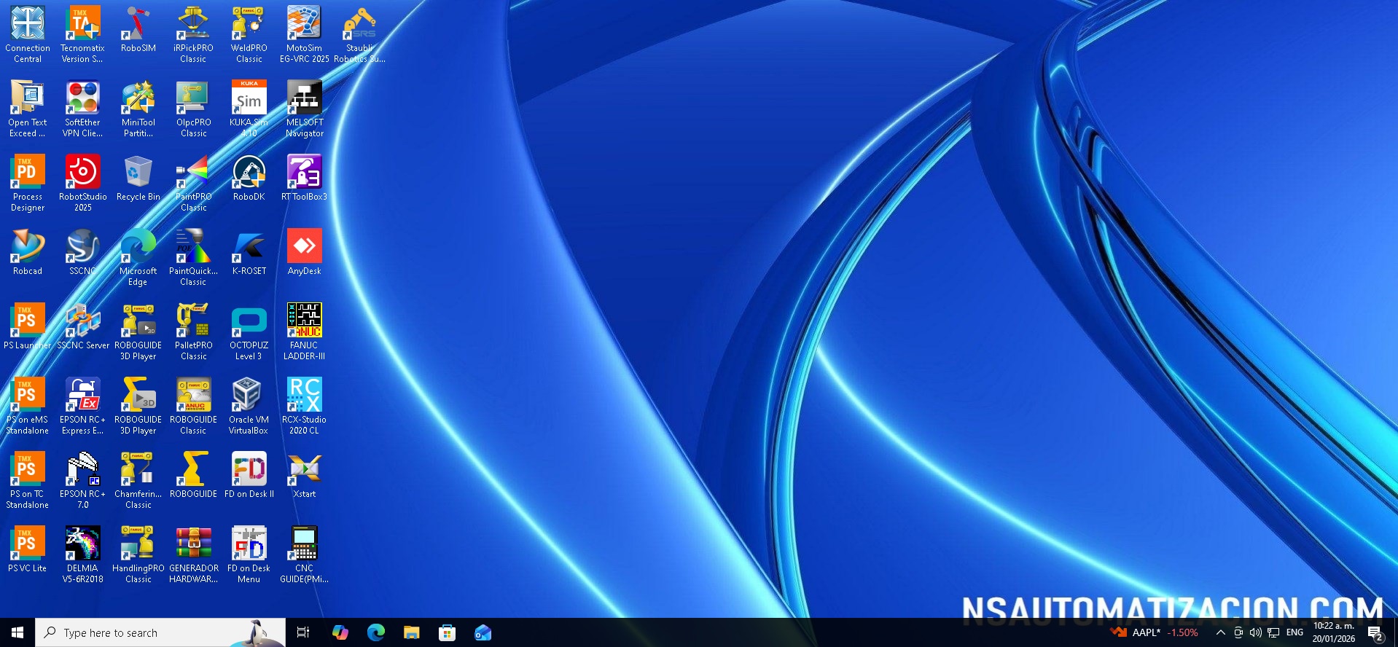Image resolution: width=1398 pixels, height=647 pixels.
Task: Open File Explorer from the taskbar
Action: 412,632
